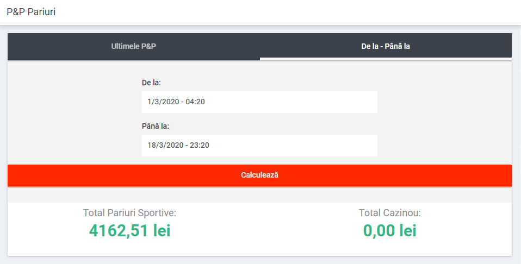Viewport: 521px width, 264px height.
Task: Click the 04:20 start time text
Action: [195, 102]
